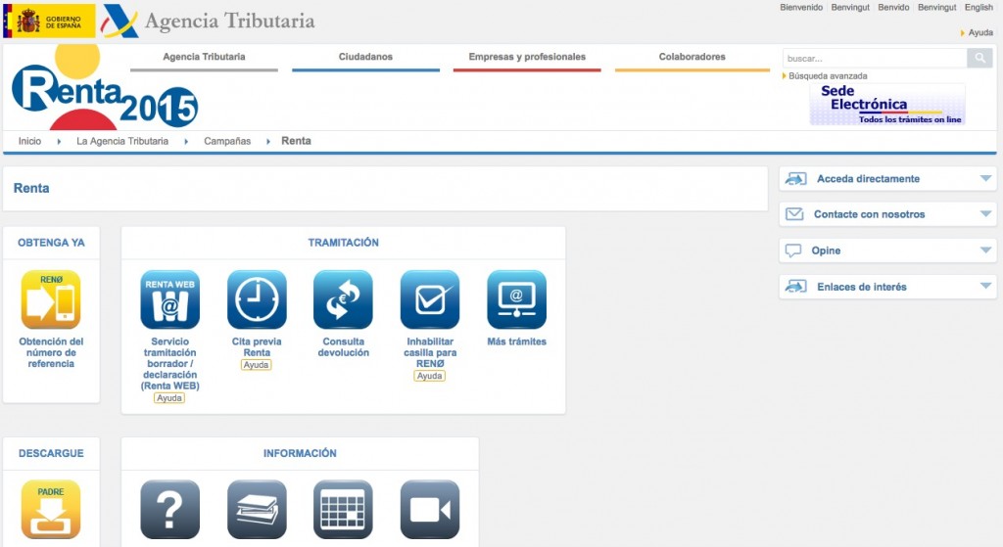Viewport: 1003px width, 547px height.
Task: Click the stacked books information icon
Action: [257, 509]
